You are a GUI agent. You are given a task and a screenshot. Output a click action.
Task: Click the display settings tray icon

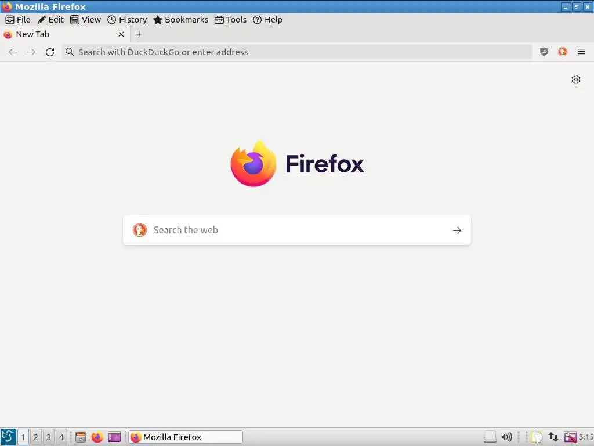[570, 437]
